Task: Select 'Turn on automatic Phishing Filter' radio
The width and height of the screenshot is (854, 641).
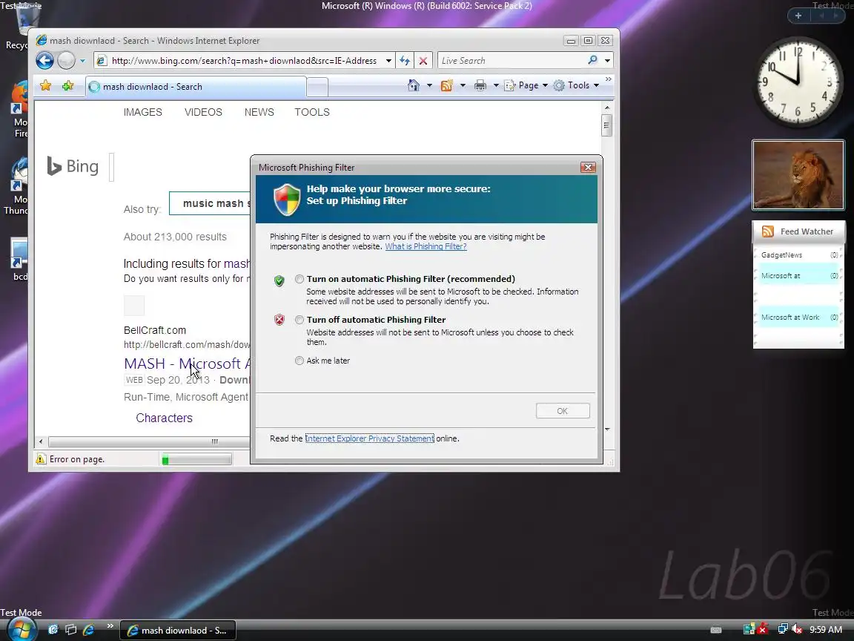Action: (299, 279)
